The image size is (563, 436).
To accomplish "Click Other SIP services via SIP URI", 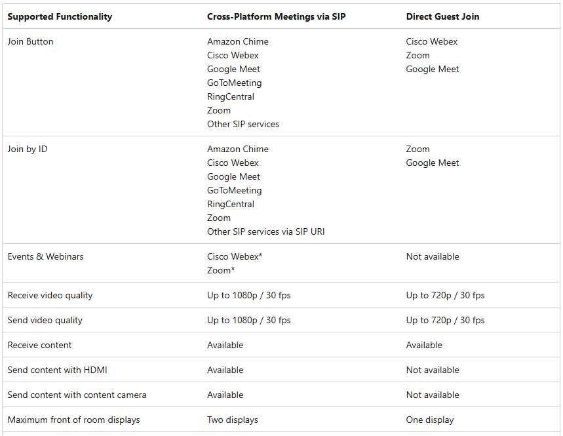I will (x=266, y=231).
